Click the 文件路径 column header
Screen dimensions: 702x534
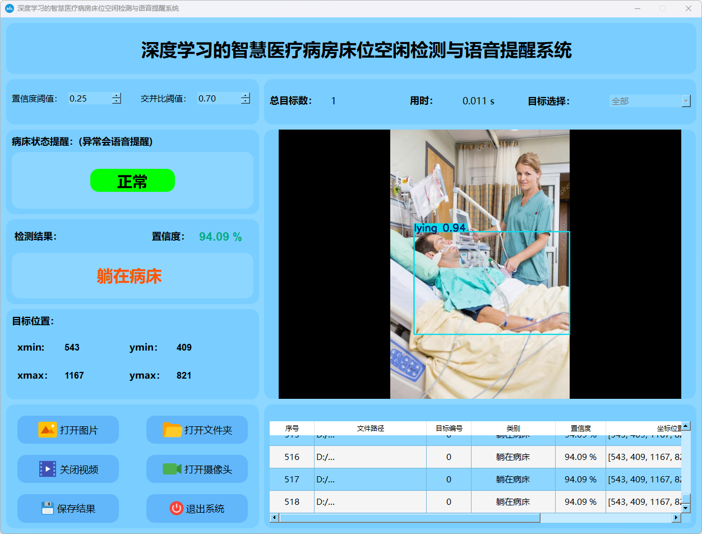pos(370,428)
